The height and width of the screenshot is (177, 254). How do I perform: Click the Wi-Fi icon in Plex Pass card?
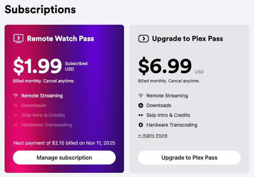point(141,96)
